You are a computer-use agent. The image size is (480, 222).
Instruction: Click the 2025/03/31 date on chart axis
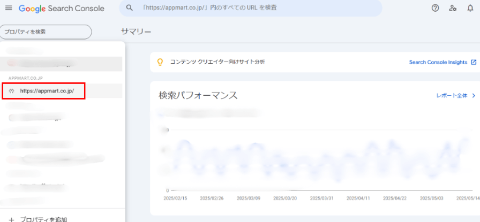pos(322,198)
